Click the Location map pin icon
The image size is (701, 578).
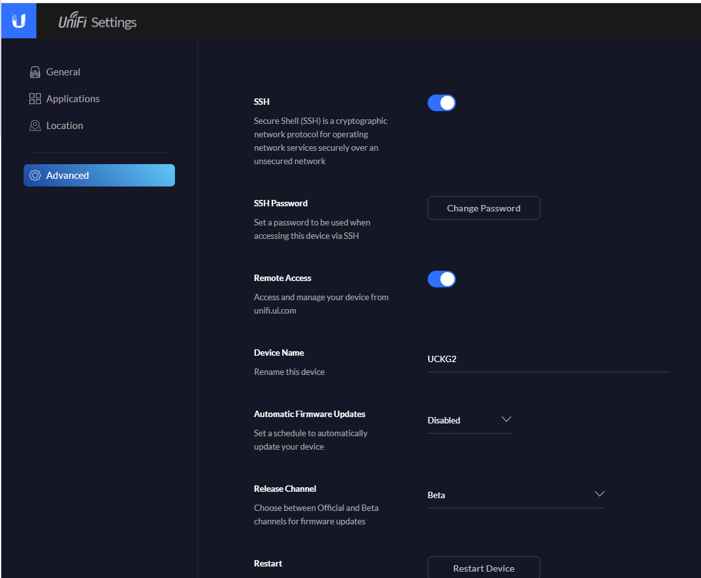pyautogui.click(x=35, y=126)
